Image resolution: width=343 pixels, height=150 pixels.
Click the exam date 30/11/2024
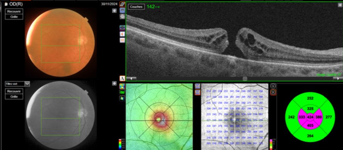pos(109,4)
